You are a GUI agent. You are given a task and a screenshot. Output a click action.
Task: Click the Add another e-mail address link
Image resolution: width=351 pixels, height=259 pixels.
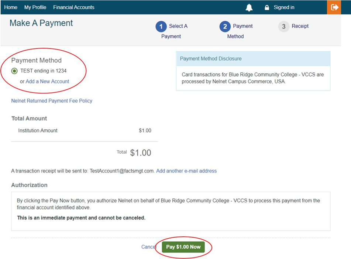pos(186,171)
